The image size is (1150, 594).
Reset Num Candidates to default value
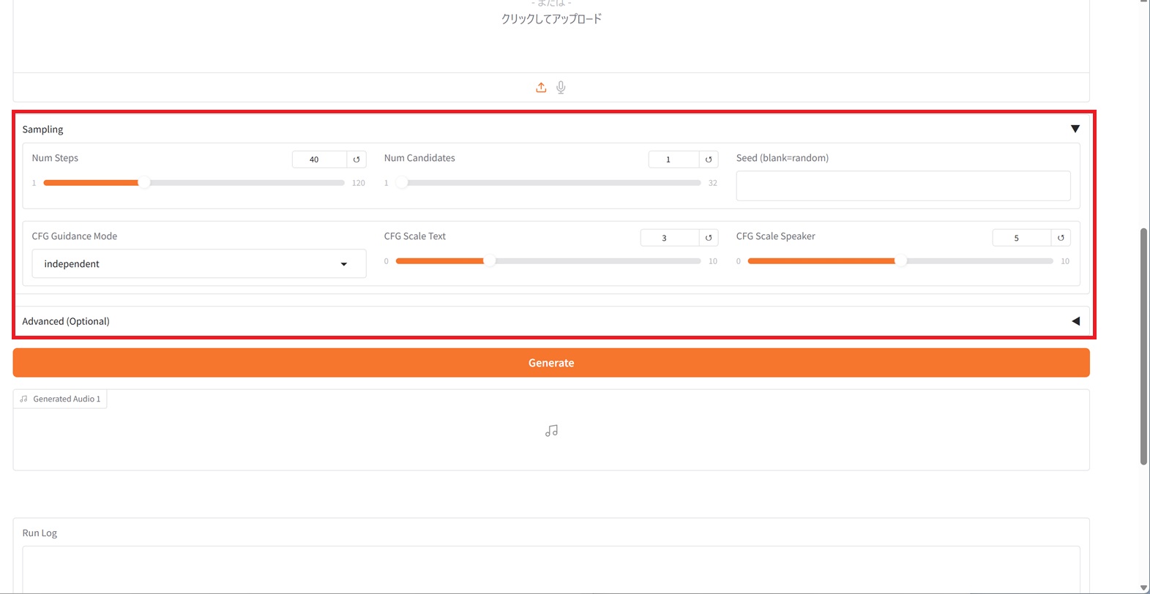(709, 159)
